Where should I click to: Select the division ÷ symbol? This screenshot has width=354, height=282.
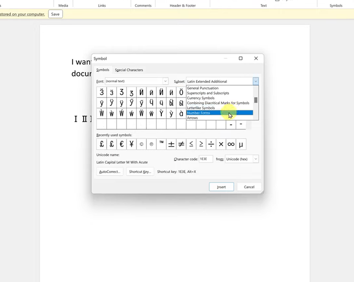tap(211, 144)
